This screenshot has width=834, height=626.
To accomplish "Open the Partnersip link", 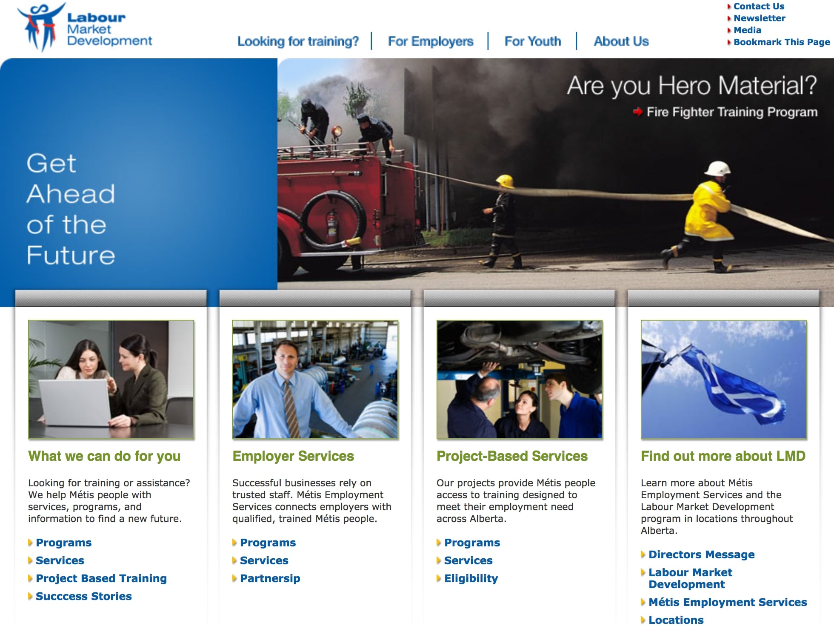I will click(270, 578).
